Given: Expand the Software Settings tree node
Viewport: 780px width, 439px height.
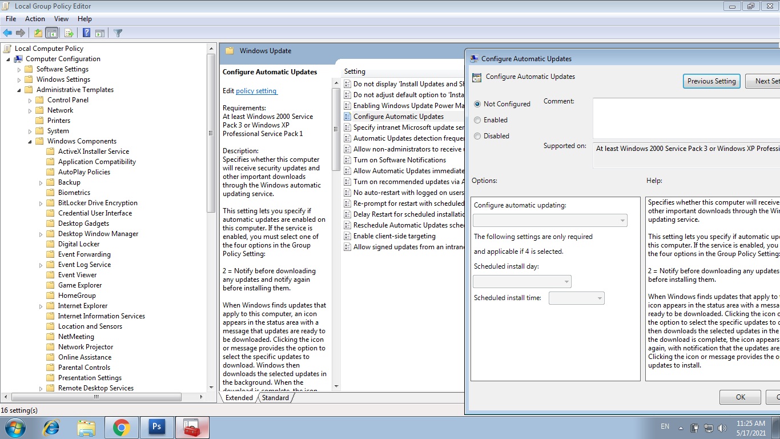Looking at the screenshot, I should click(x=19, y=69).
